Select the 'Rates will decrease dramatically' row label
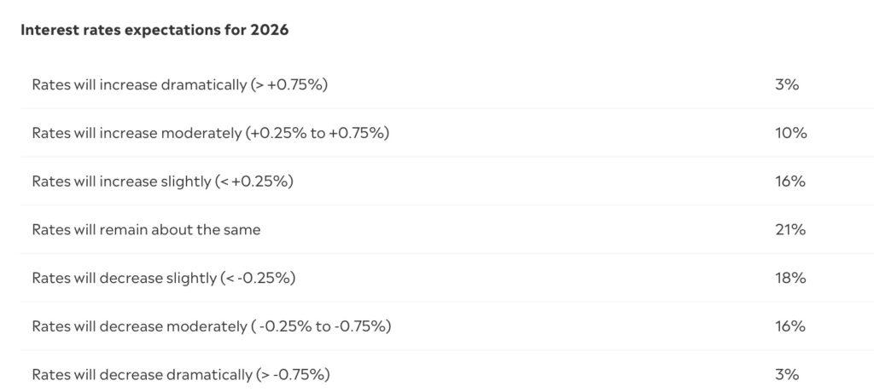874x392 pixels. [x=142, y=374]
